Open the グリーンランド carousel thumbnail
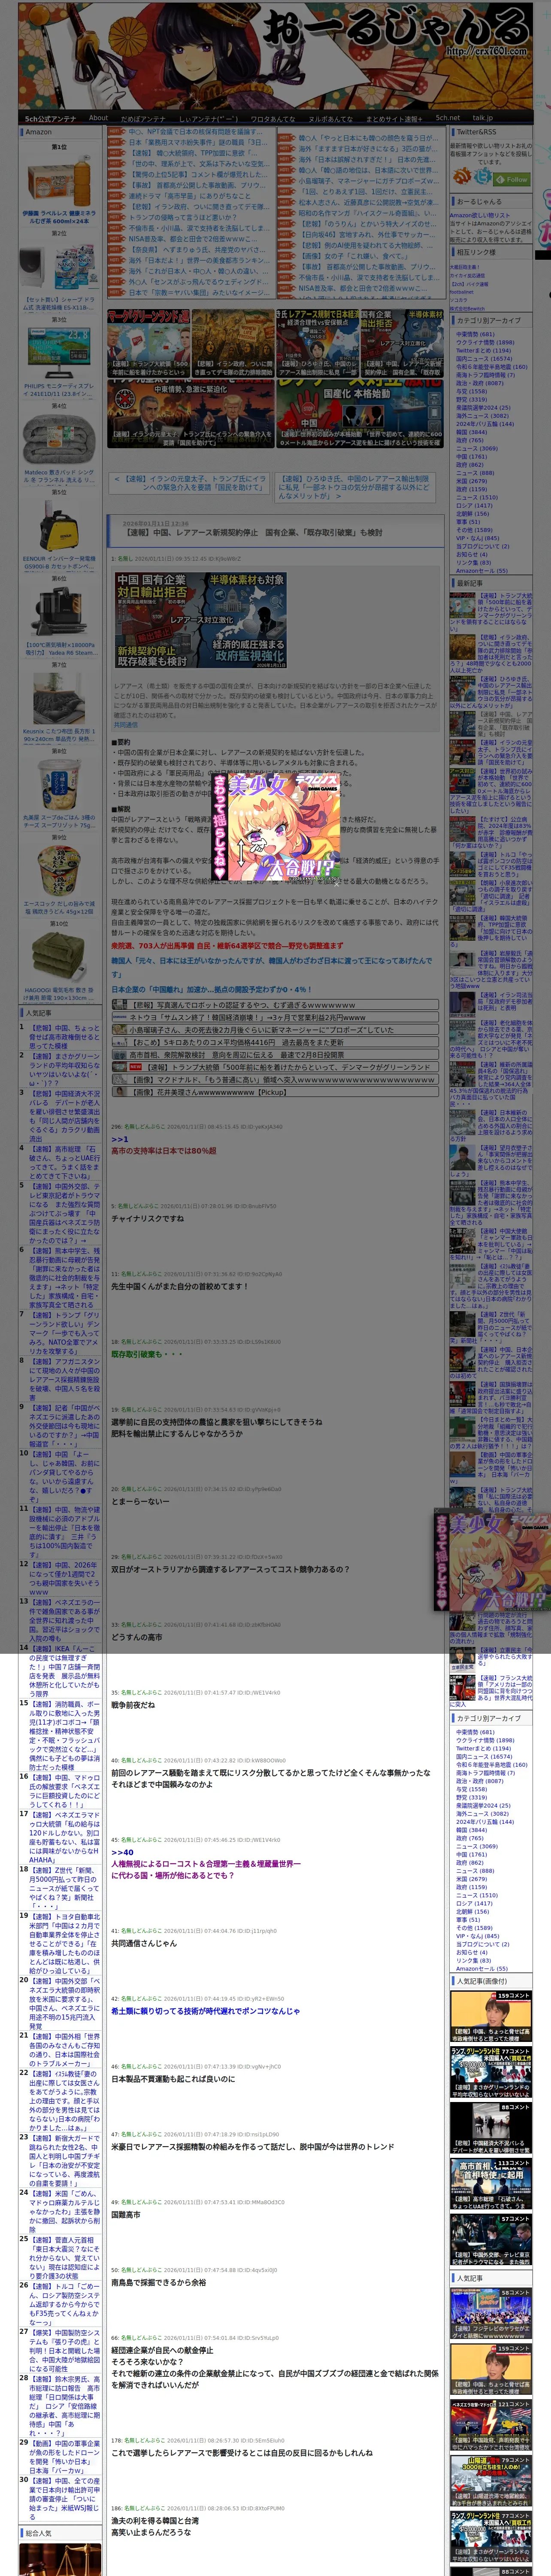 click(149, 343)
